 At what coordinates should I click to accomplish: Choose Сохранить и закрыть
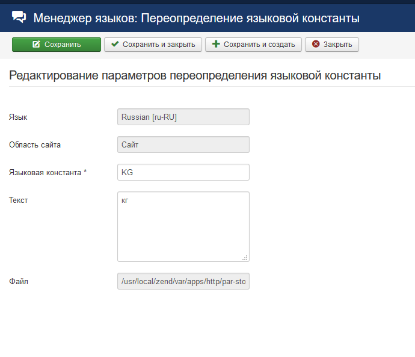click(153, 45)
